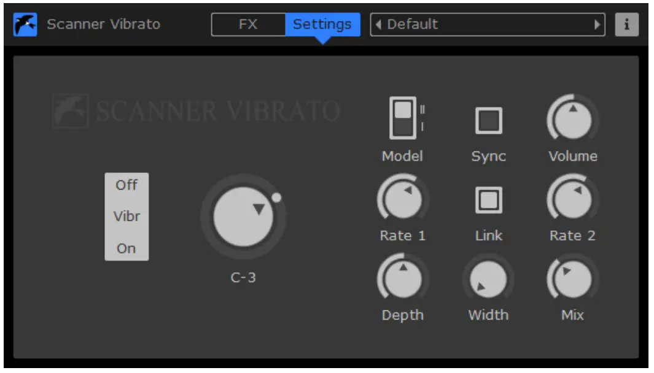Screen dimensions: 654x373
Task: Select the On mode option
Action: coord(127,248)
